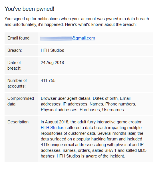Select the "Date of breach:" label

(x=14, y=65)
